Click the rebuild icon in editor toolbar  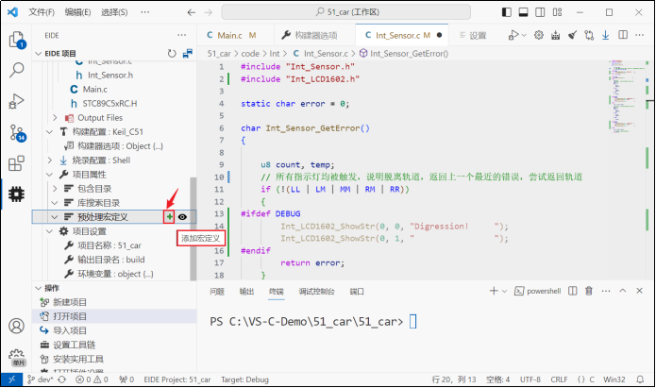coord(556,35)
